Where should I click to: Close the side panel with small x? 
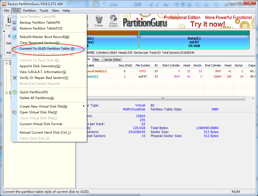(4, 31)
